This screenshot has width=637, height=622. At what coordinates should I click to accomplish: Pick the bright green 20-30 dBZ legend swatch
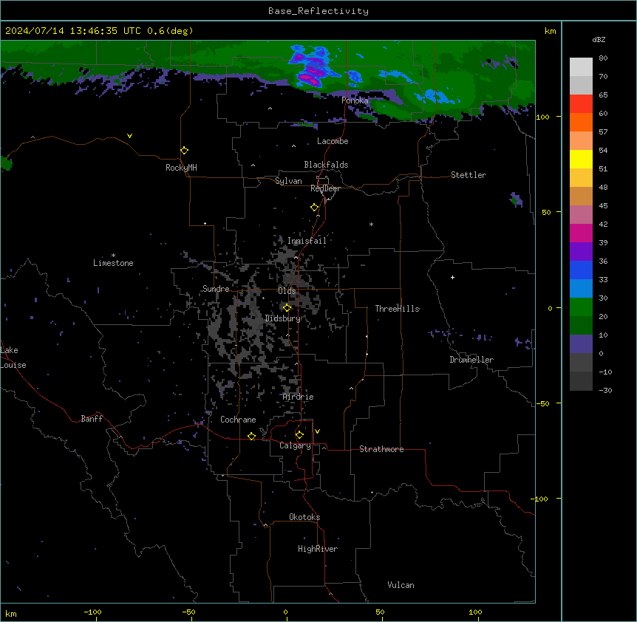coord(581,307)
